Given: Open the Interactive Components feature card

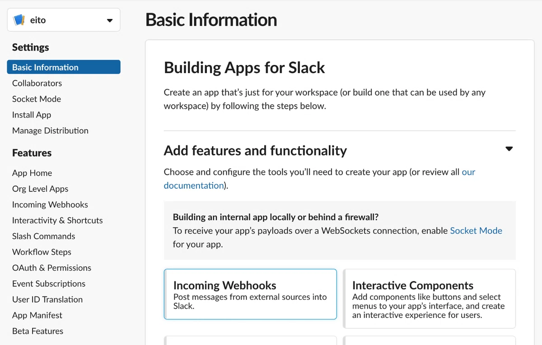Looking at the screenshot, I should 429,299.
